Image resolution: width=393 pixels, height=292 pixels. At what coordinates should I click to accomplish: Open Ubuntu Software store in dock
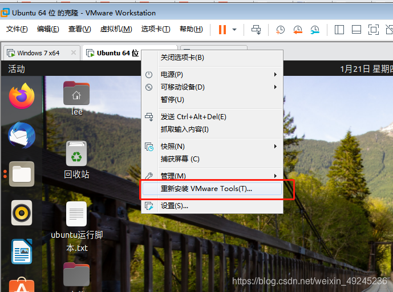click(x=22, y=285)
